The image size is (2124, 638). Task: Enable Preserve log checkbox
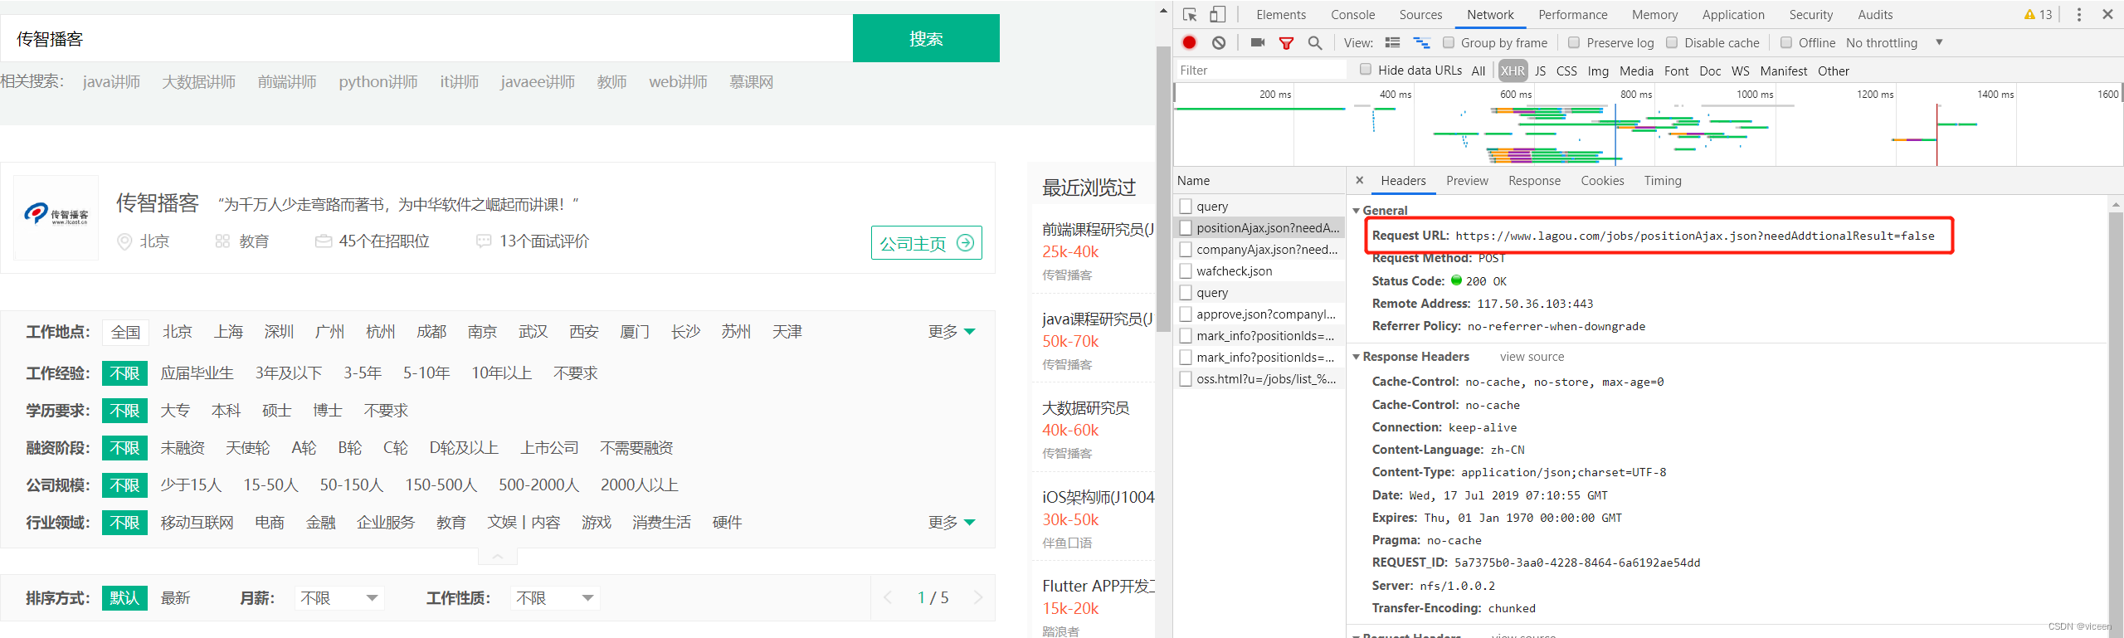[1574, 42]
